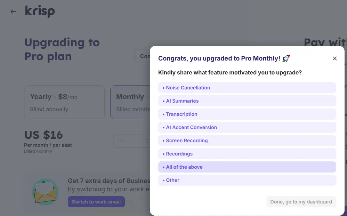The height and width of the screenshot is (216, 347).
Task: Click the rocket emoji in the heading
Action: coord(286,58)
